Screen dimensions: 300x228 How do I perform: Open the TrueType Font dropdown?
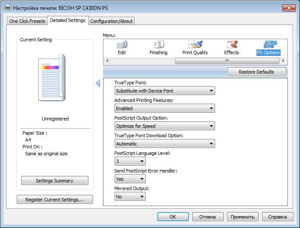pos(165,91)
